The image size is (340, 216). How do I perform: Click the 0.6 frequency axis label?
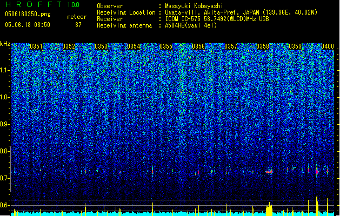pyautogui.click(x=4, y=205)
